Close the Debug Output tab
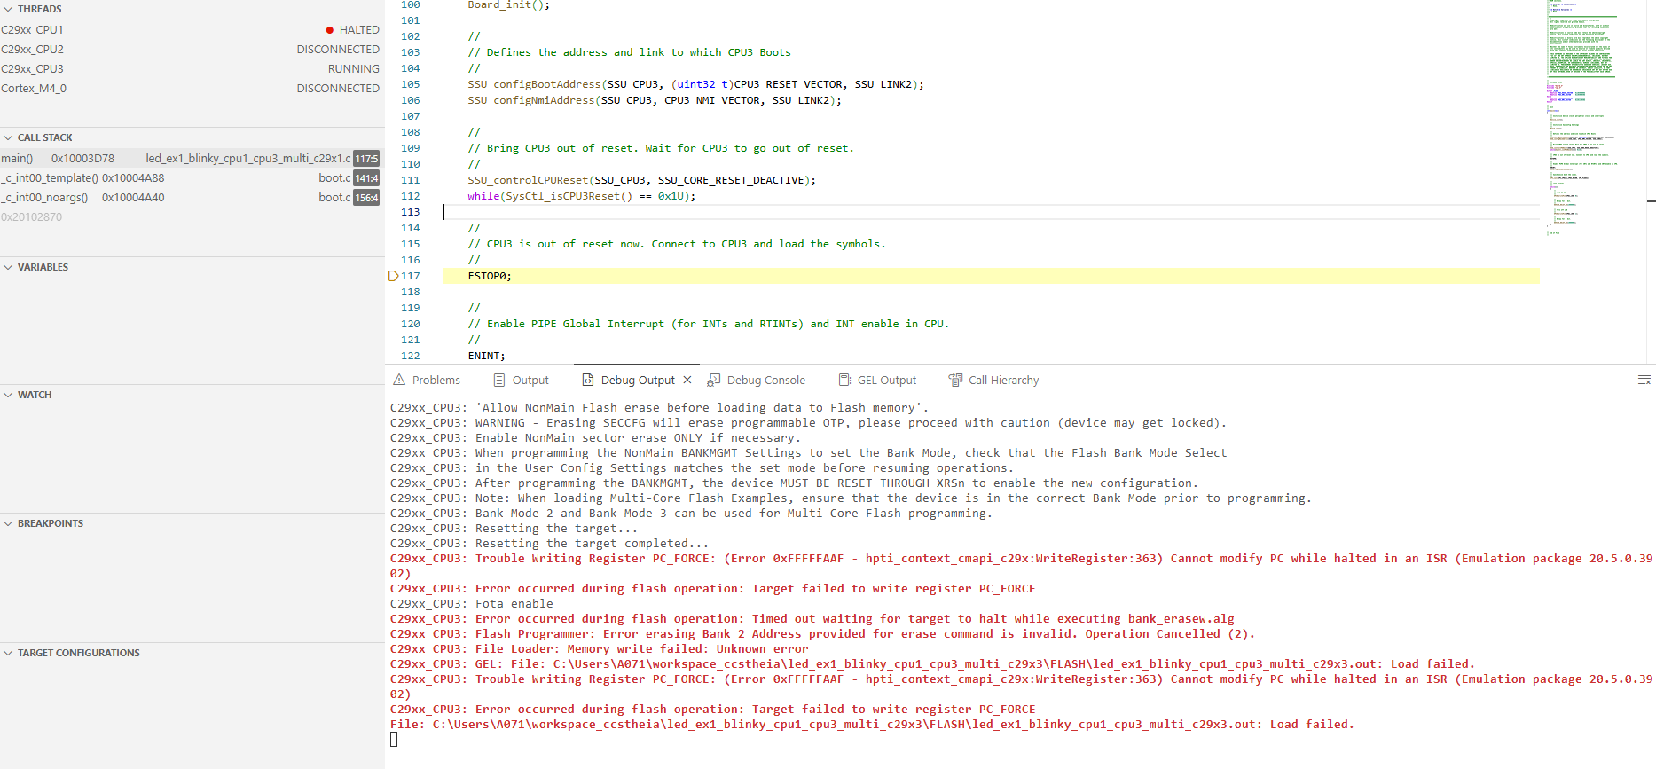 pos(687,380)
